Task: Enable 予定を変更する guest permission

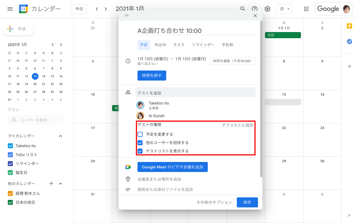Action: pos(140,134)
